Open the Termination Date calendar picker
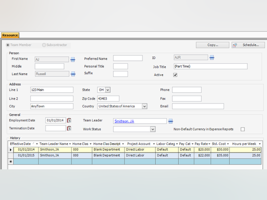The width and height of the screenshot is (267, 200). click(x=69, y=128)
